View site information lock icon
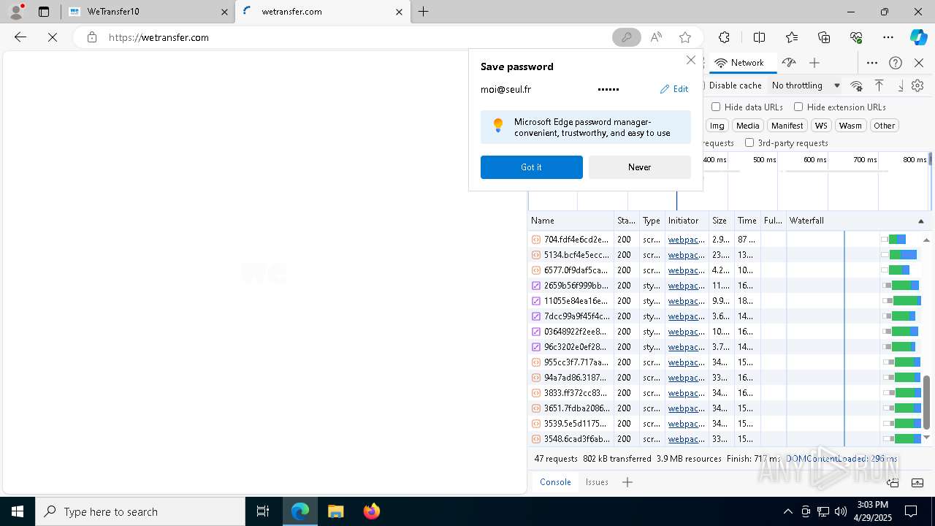 (91, 37)
